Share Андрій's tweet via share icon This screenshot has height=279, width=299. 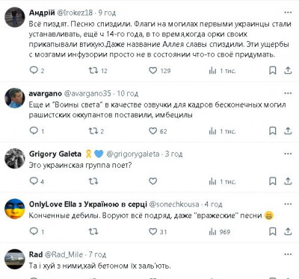[288, 70]
